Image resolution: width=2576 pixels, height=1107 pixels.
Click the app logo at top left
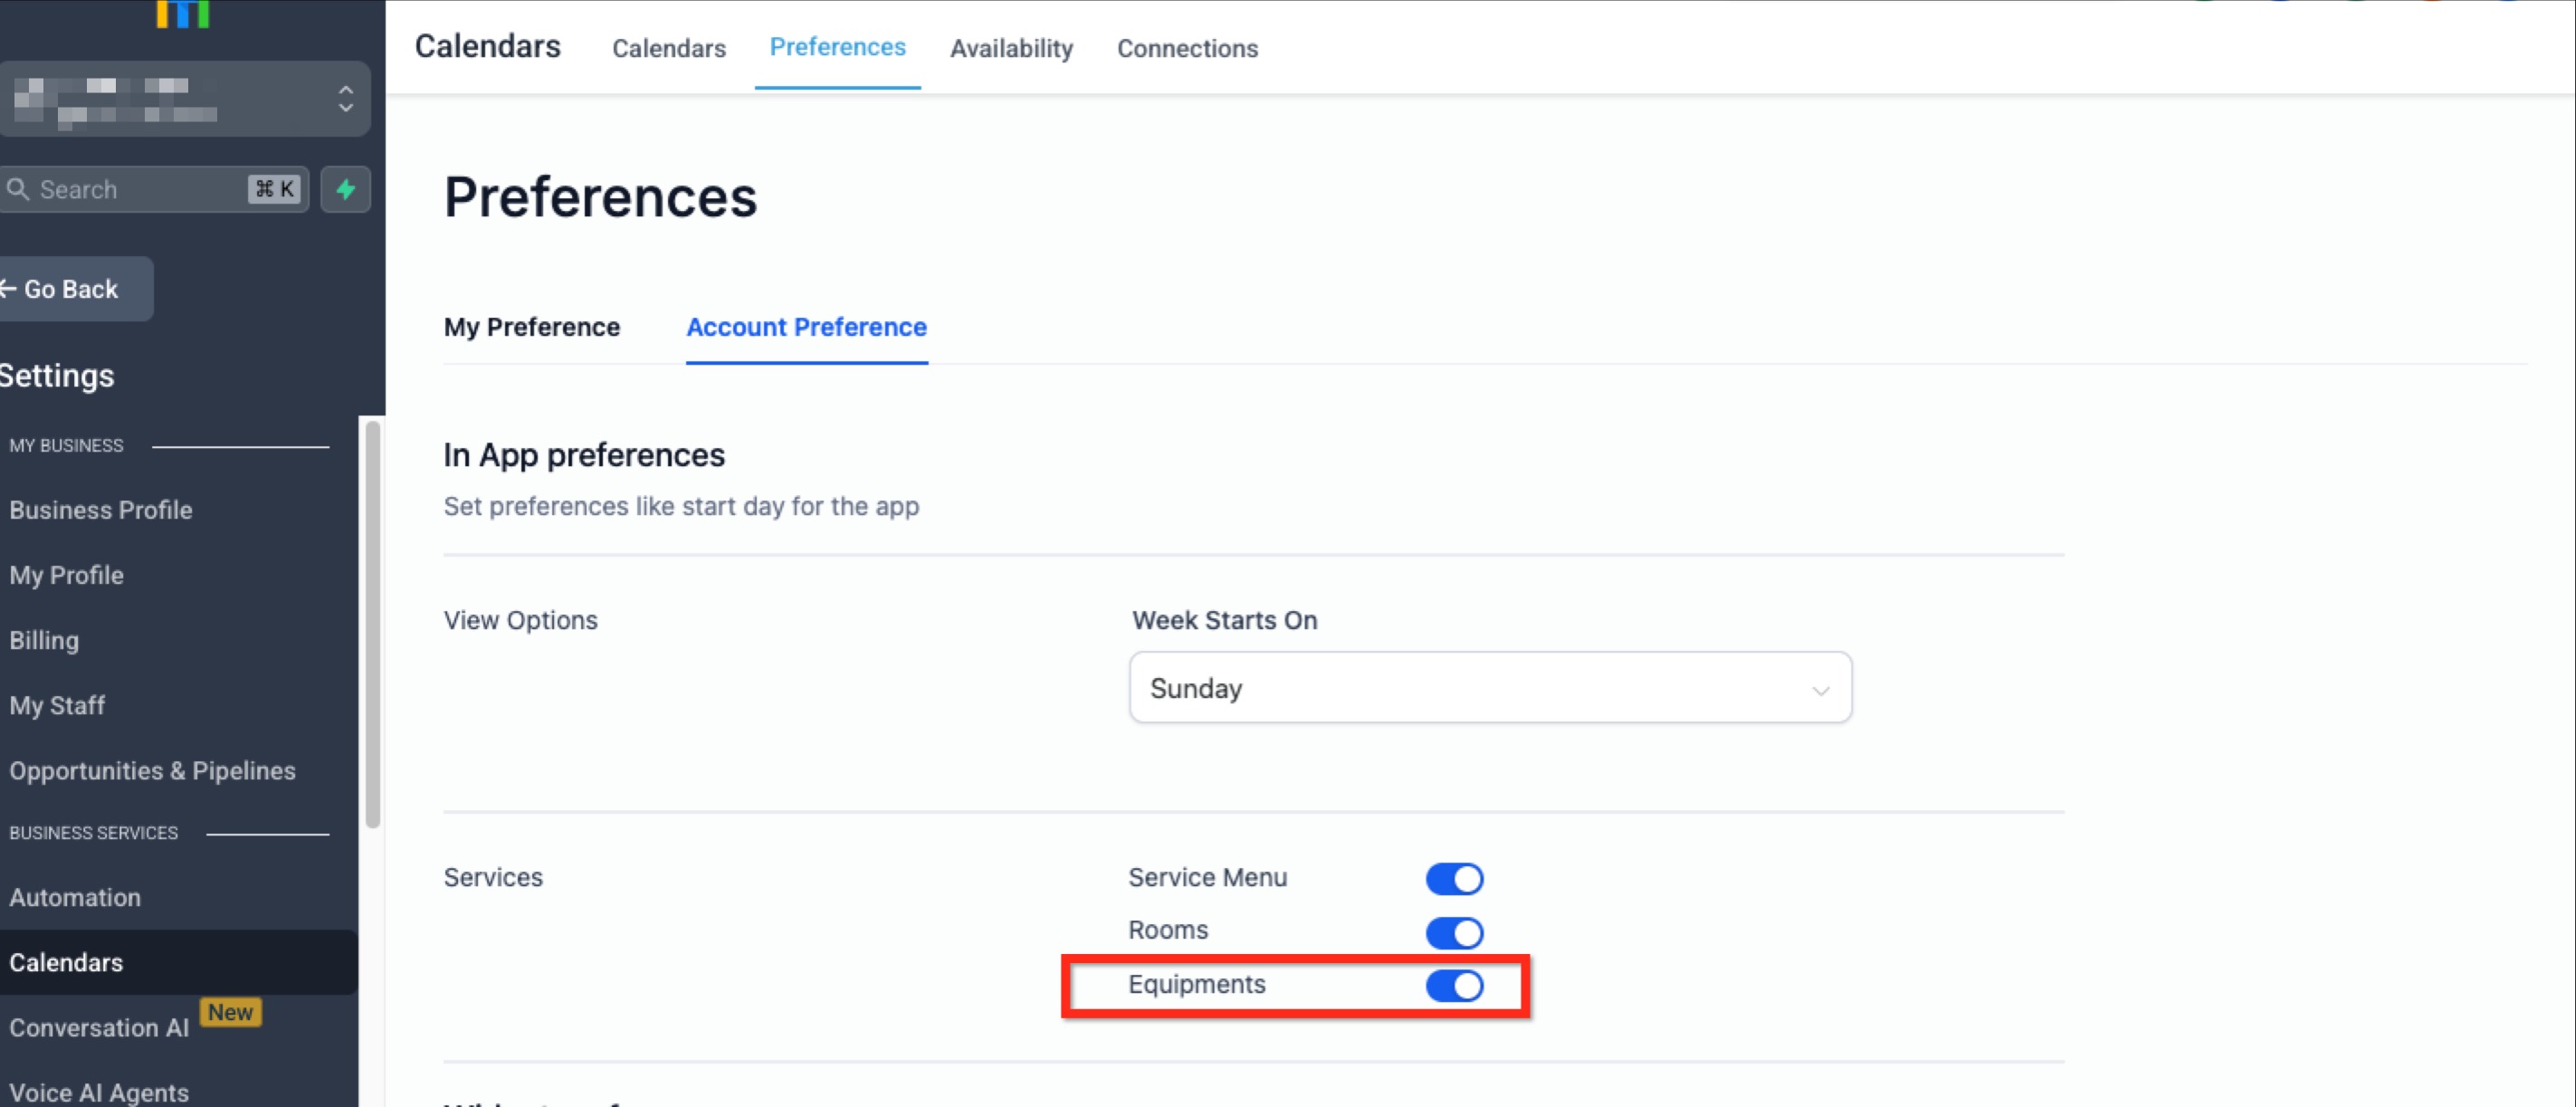tap(182, 13)
